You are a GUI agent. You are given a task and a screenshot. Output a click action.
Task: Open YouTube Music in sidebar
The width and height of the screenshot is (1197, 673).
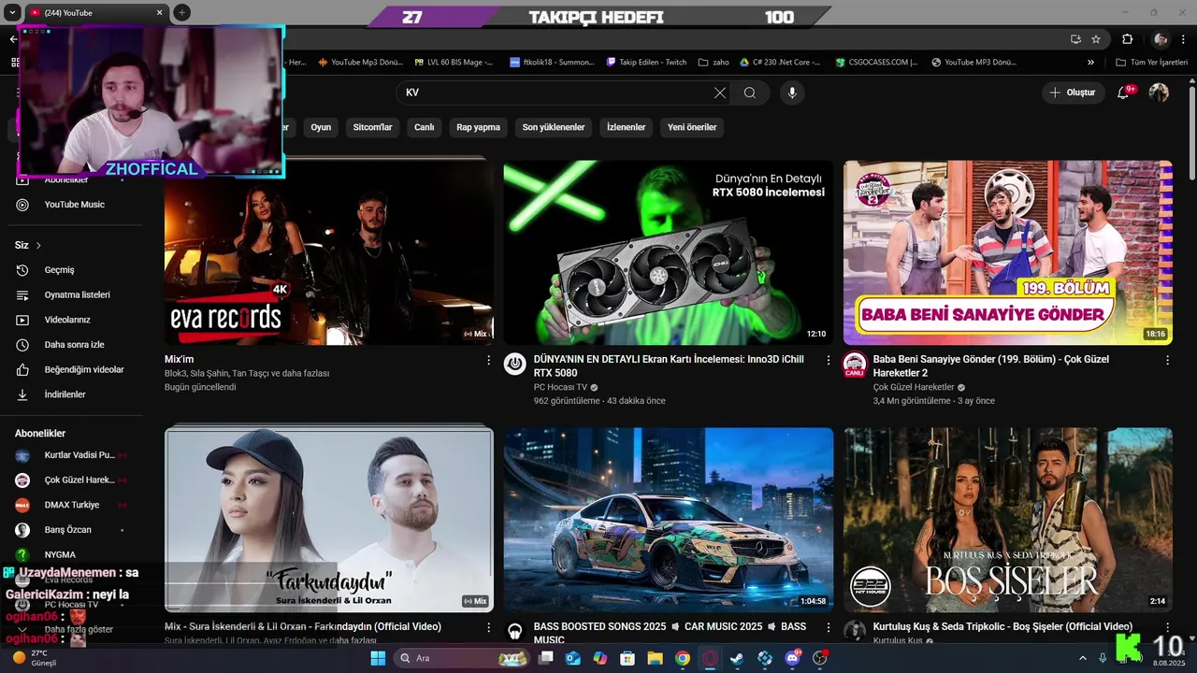click(74, 205)
